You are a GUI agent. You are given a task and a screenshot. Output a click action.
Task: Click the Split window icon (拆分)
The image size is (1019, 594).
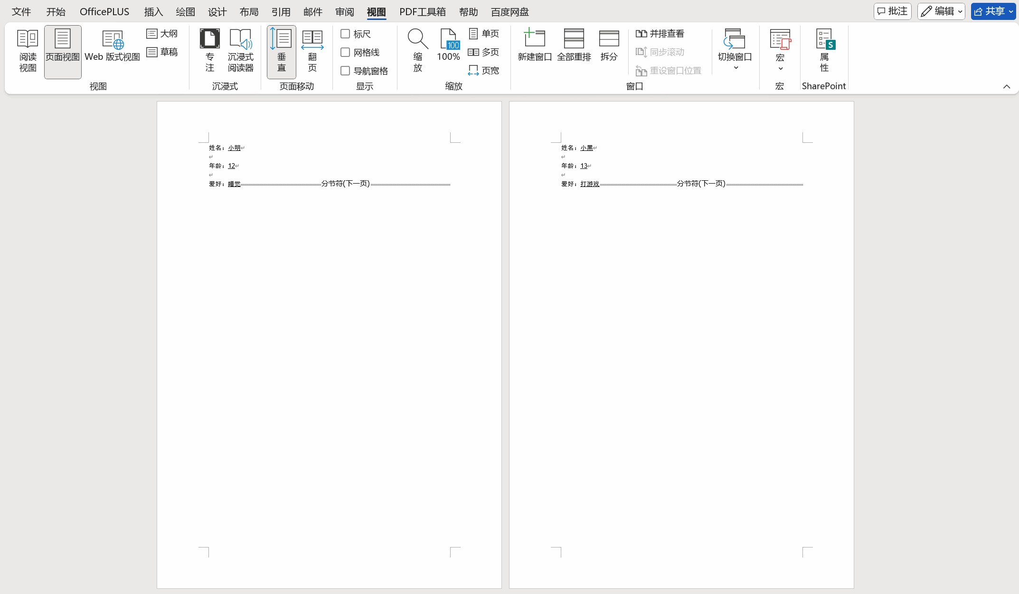[x=609, y=46]
